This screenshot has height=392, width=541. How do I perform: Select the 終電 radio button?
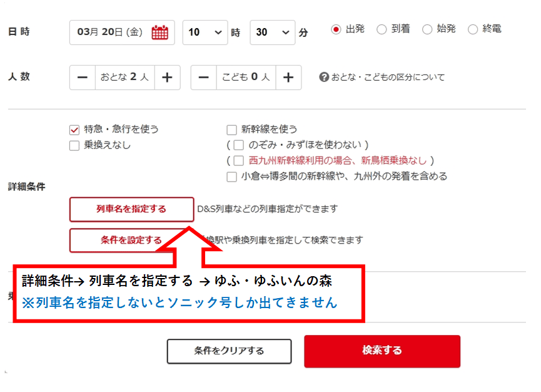point(472,29)
